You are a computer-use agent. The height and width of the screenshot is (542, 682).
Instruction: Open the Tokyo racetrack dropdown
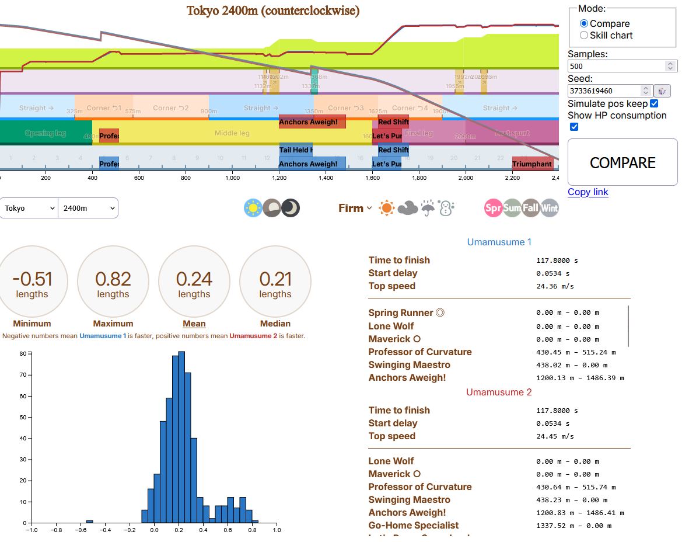coord(29,208)
